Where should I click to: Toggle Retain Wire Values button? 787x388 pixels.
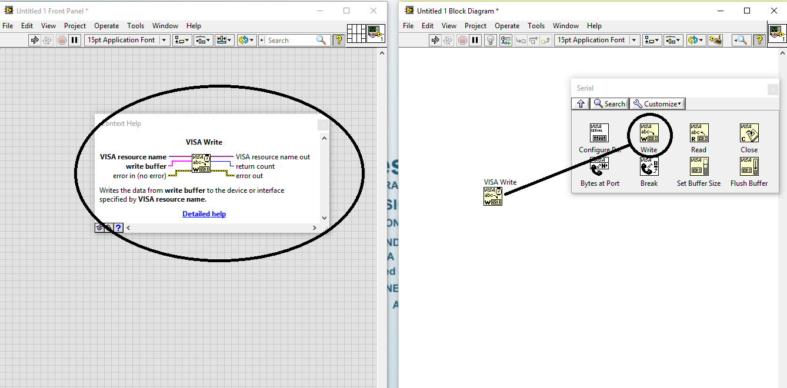[505, 40]
